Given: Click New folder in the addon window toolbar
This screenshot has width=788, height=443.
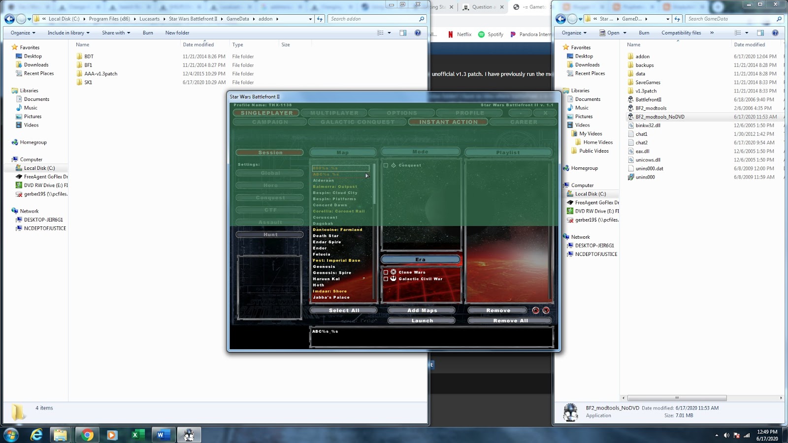Looking at the screenshot, I should pyautogui.click(x=177, y=33).
